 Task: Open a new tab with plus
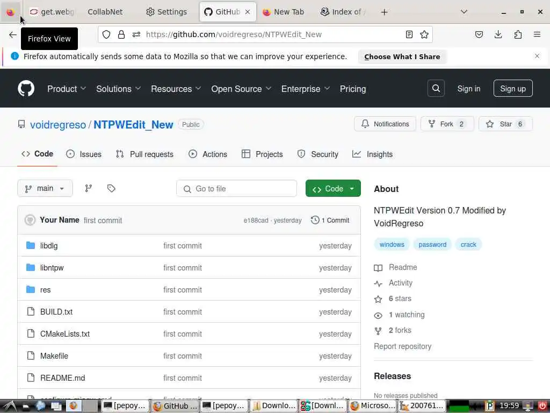point(384,12)
